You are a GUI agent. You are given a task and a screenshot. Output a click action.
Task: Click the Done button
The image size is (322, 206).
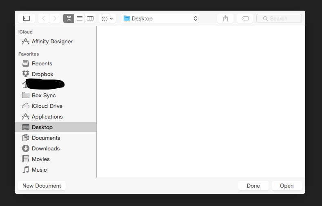tap(253, 186)
